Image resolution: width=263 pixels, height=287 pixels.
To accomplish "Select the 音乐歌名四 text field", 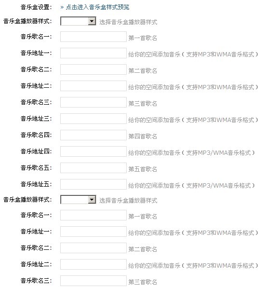I will [x=93, y=135].
